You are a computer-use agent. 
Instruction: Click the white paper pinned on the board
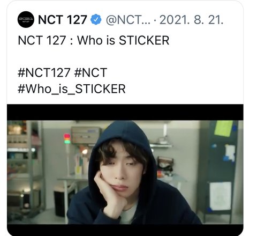220,196
